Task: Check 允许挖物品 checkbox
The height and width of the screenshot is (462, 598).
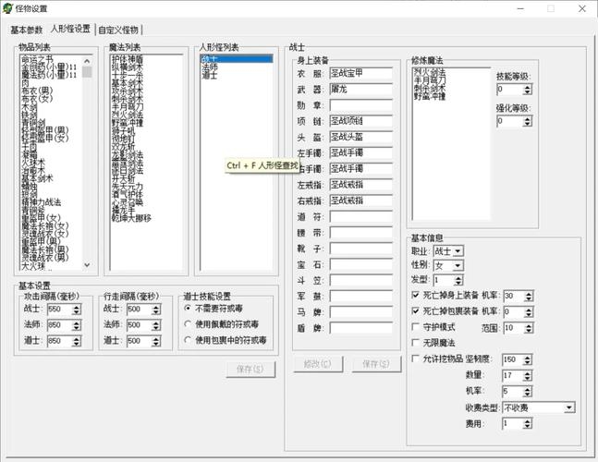Action: point(416,359)
